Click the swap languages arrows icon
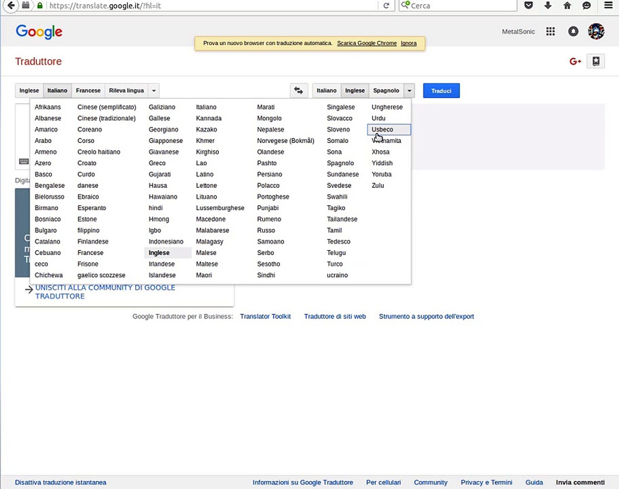This screenshot has width=619, height=489. [x=299, y=91]
